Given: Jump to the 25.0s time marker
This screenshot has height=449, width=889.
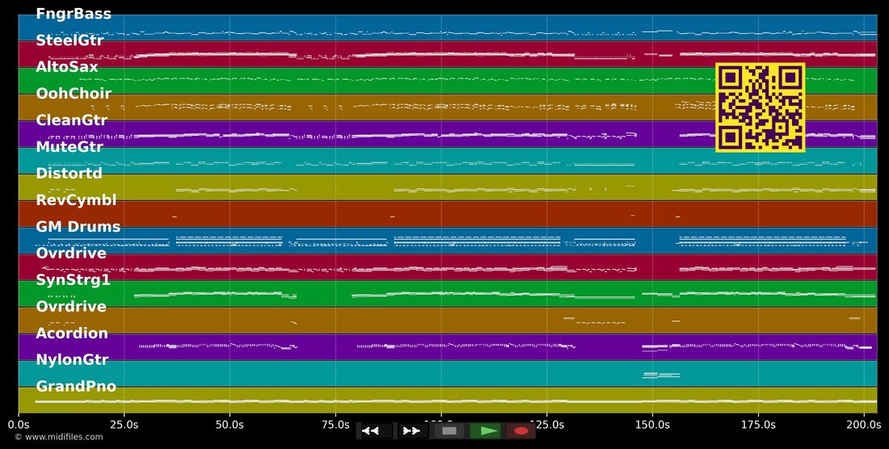Looking at the screenshot, I should tap(124, 423).
